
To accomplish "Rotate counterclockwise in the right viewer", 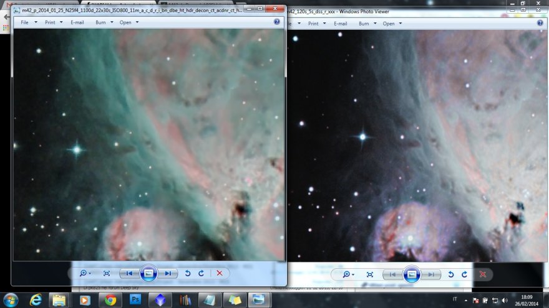I will [451, 274].
